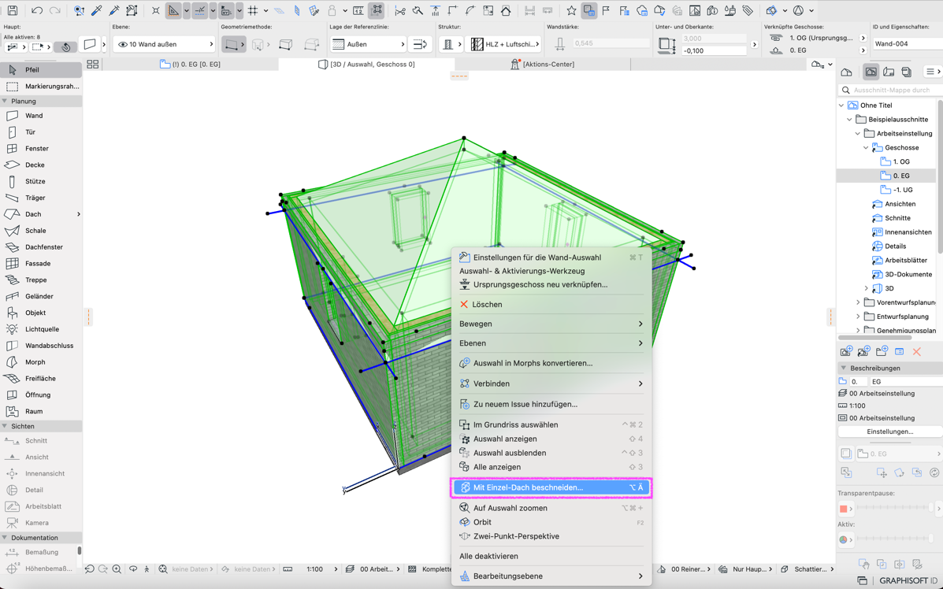This screenshot has height=589, width=943.
Task: Click the undo arrow in toolbar
Action: point(37,10)
